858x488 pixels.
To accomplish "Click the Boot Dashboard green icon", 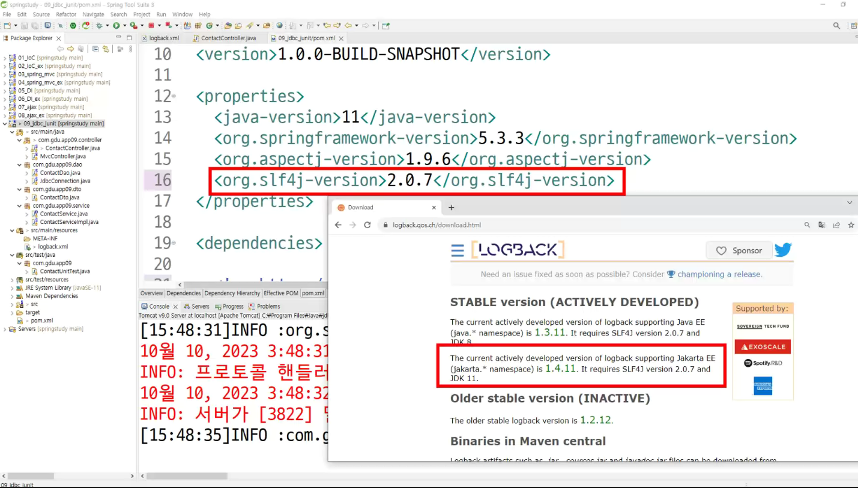I will 73,26.
